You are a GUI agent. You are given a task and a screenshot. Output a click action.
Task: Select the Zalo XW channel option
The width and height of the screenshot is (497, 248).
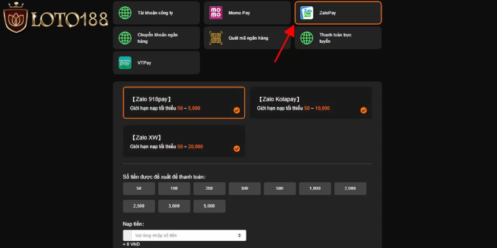(x=183, y=141)
